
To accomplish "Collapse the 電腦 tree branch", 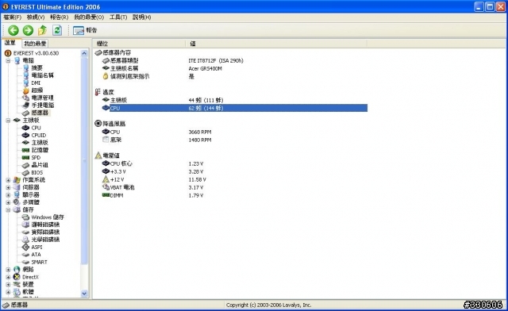I will pos(8,60).
